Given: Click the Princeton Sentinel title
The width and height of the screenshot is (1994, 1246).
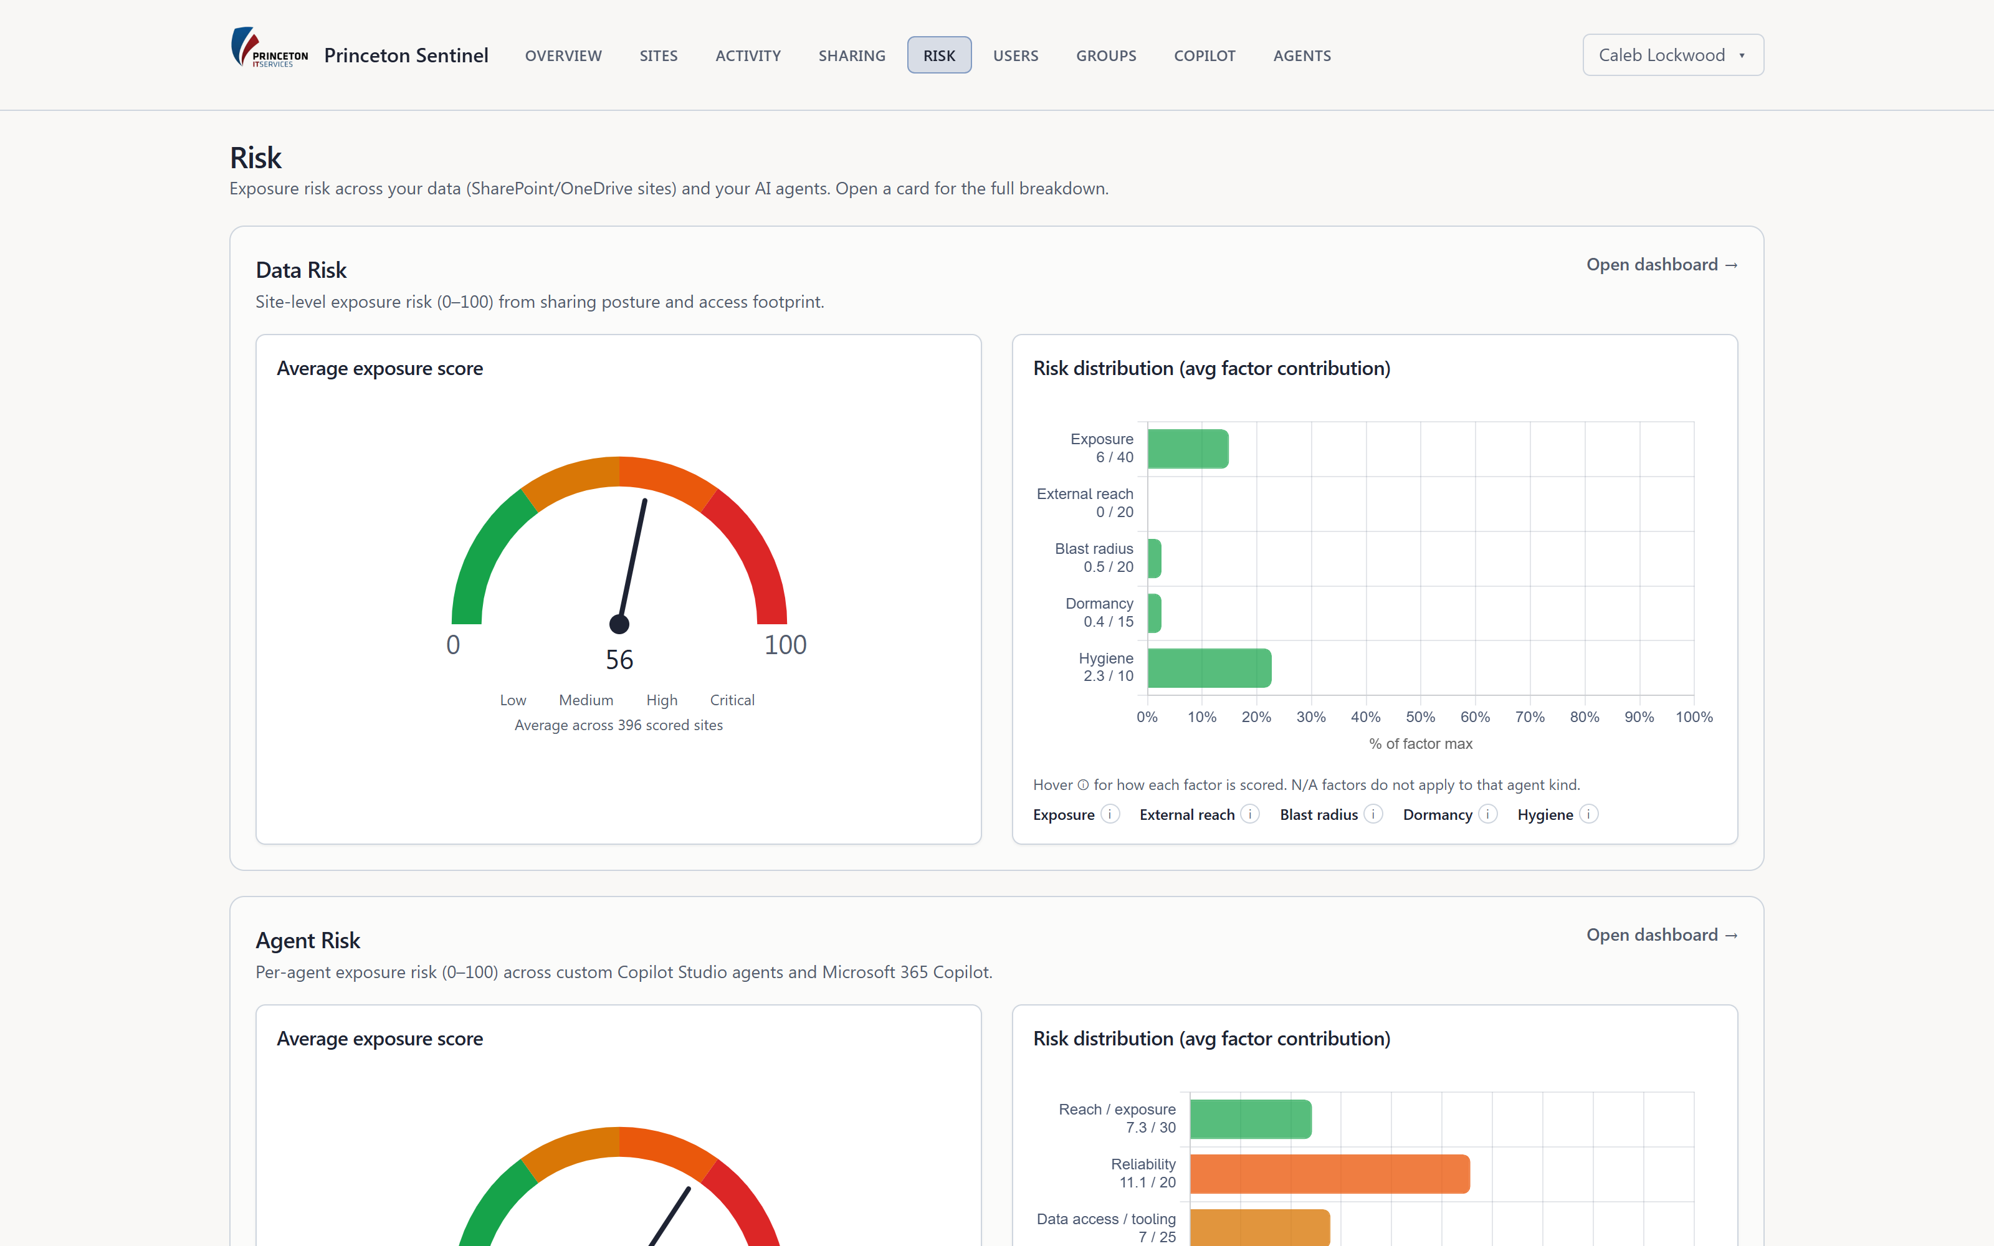Looking at the screenshot, I should click(x=406, y=55).
